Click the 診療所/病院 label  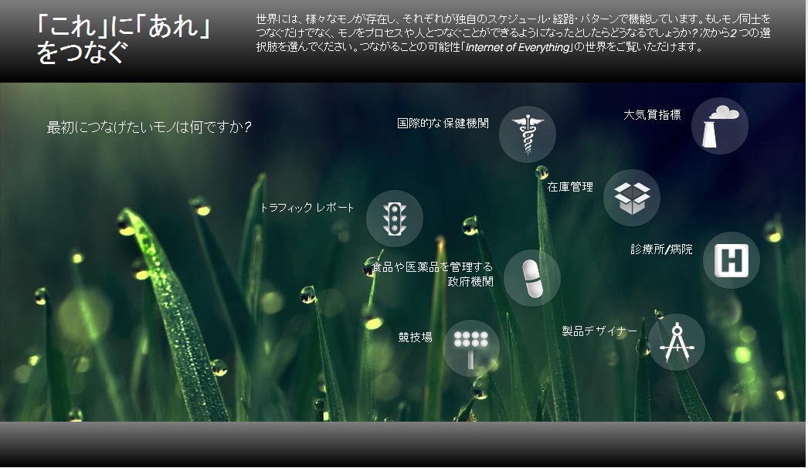point(661,249)
